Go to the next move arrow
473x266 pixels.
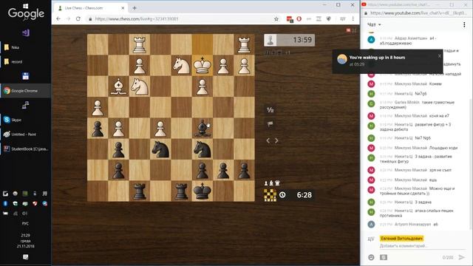[276, 140]
